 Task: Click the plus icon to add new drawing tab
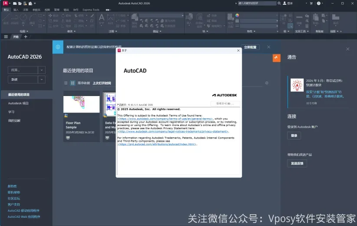[x=26, y=37]
